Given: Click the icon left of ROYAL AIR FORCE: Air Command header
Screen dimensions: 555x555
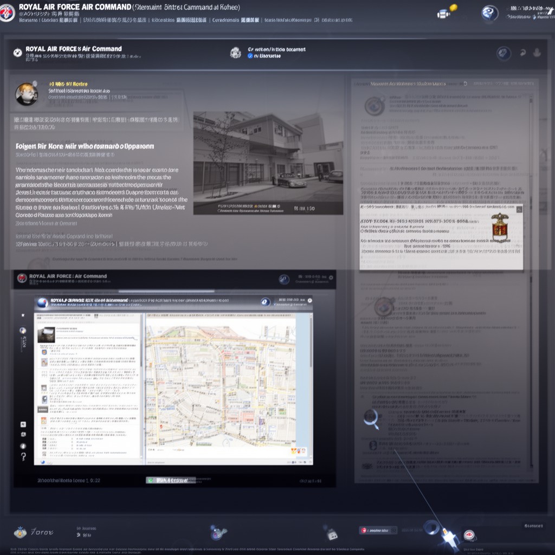Looking at the screenshot, I should coord(18,53).
